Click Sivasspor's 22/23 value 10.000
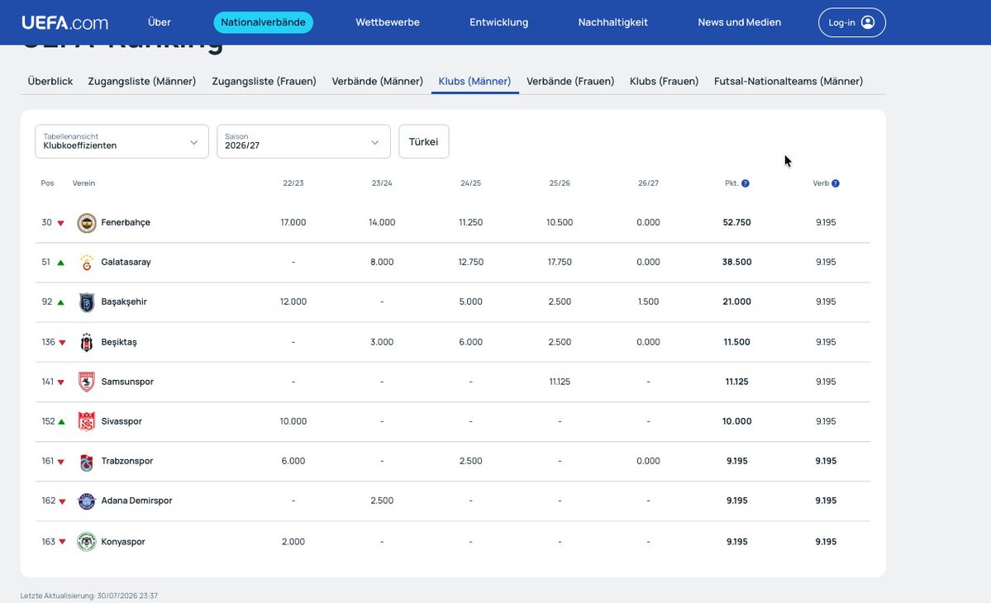This screenshot has height=603, width=991. coord(293,421)
